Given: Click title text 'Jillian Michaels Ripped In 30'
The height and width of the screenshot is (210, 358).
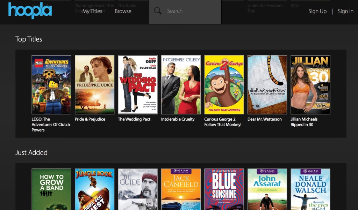Looking at the screenshot, I should [x=304, y=122].
